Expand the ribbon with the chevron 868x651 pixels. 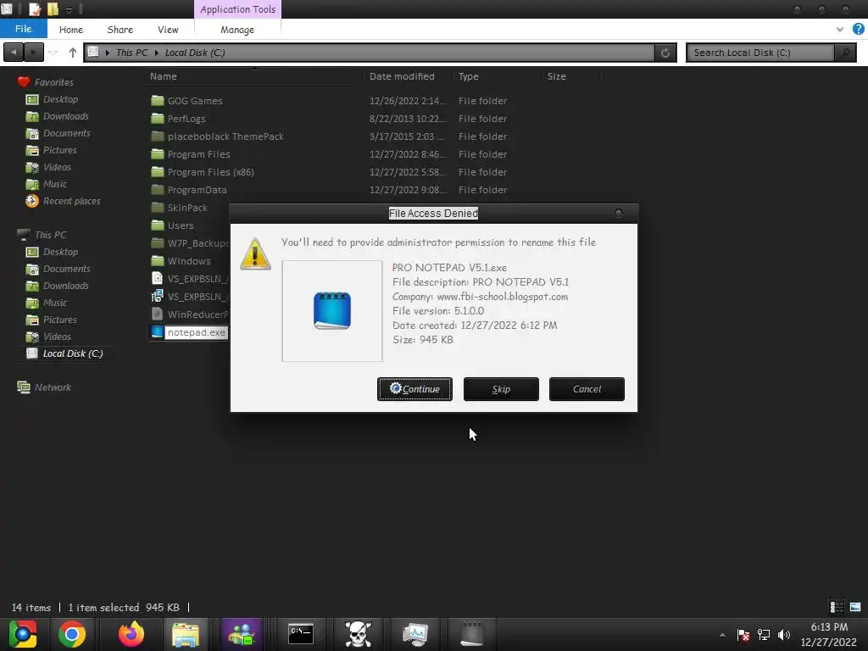pyautogui.click(x=840, y=30)
